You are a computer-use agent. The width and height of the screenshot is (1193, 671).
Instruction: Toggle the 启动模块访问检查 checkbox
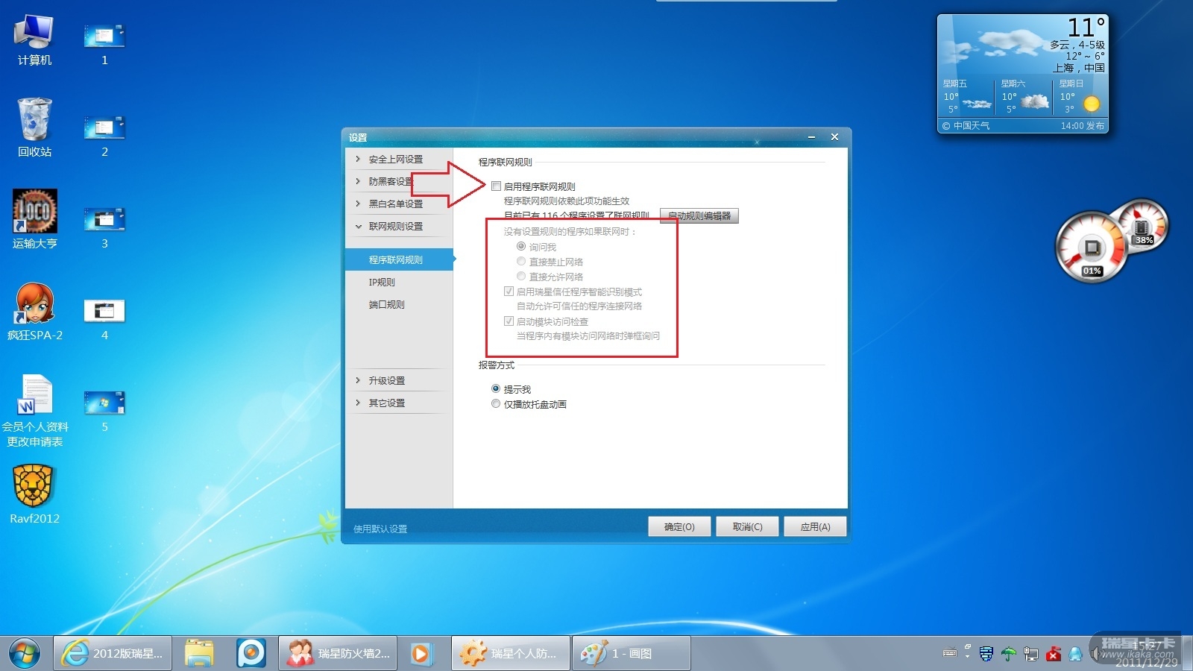tap(509, 321)
